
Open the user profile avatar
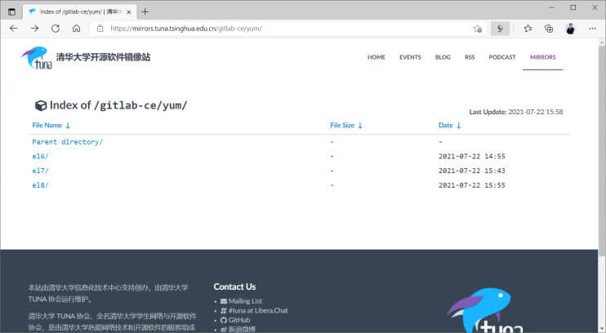(570, 29)
